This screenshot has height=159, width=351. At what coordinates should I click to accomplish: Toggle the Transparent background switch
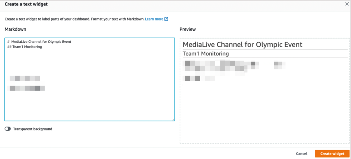8,129
